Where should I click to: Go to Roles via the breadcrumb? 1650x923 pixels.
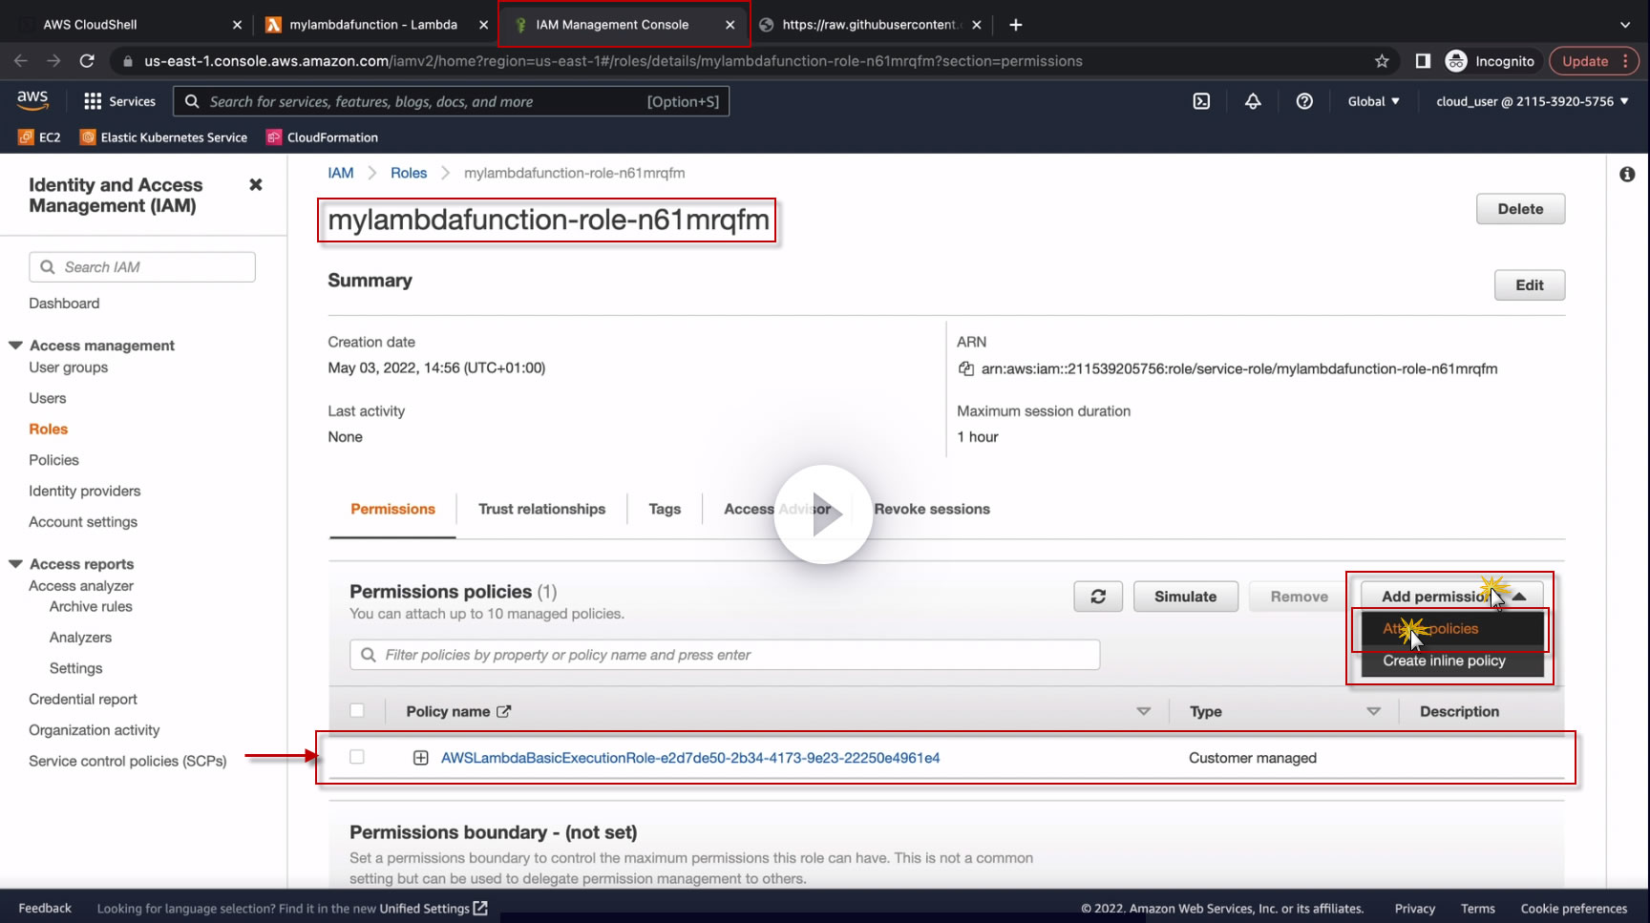(x=409, y=173)
